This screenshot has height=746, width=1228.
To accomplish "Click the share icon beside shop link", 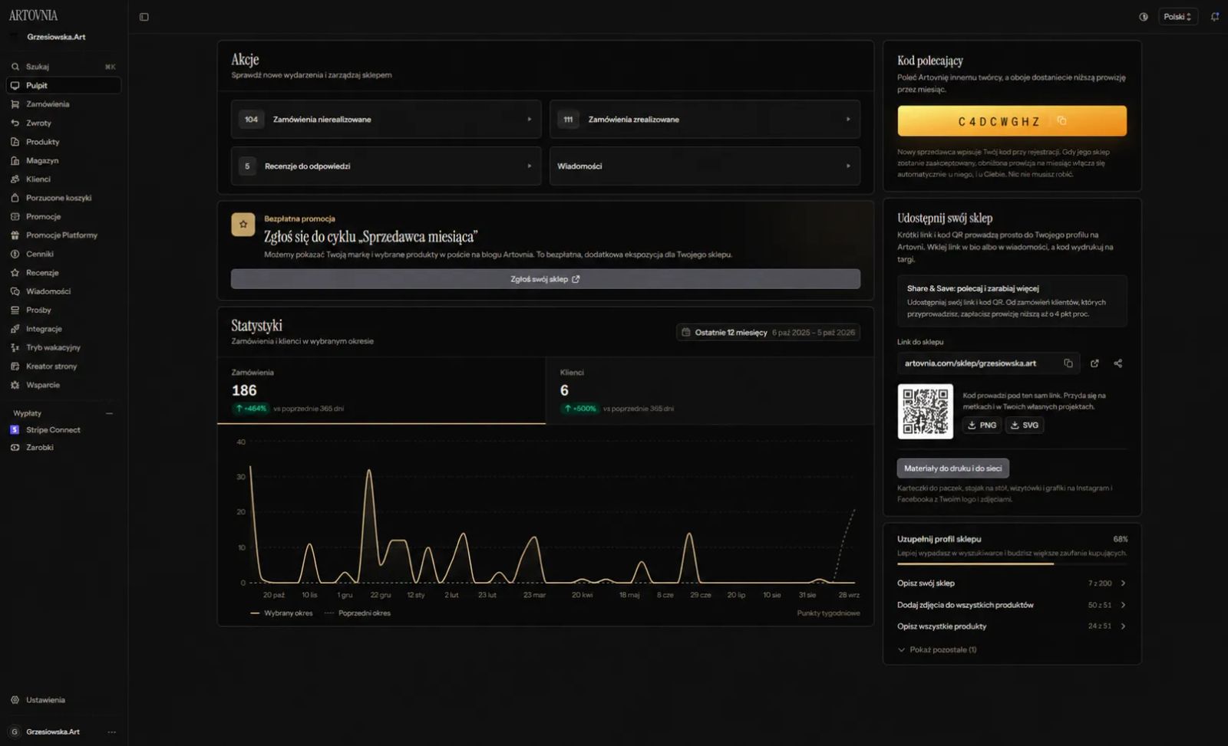I will click(1118, 363).
